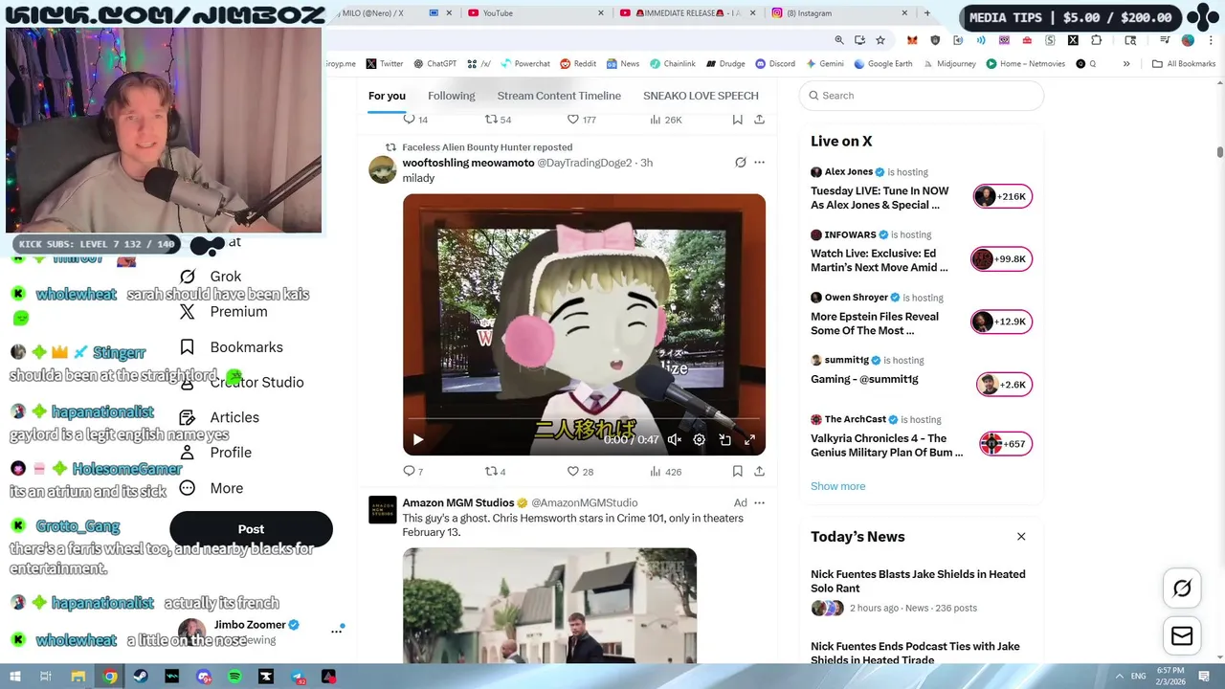1225x689 pixels.
Task: Seek along the video progress bar
Action: [584, 418]
